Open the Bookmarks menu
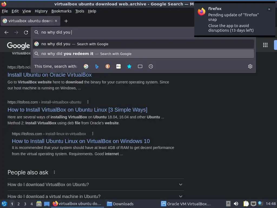The image size is (277, 208). tap(61, 11)
